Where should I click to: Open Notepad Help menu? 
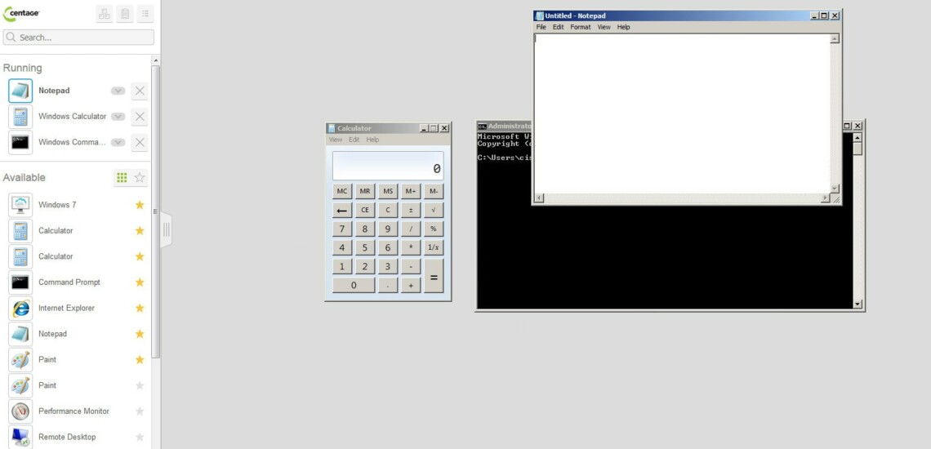(x=623, y=27)
